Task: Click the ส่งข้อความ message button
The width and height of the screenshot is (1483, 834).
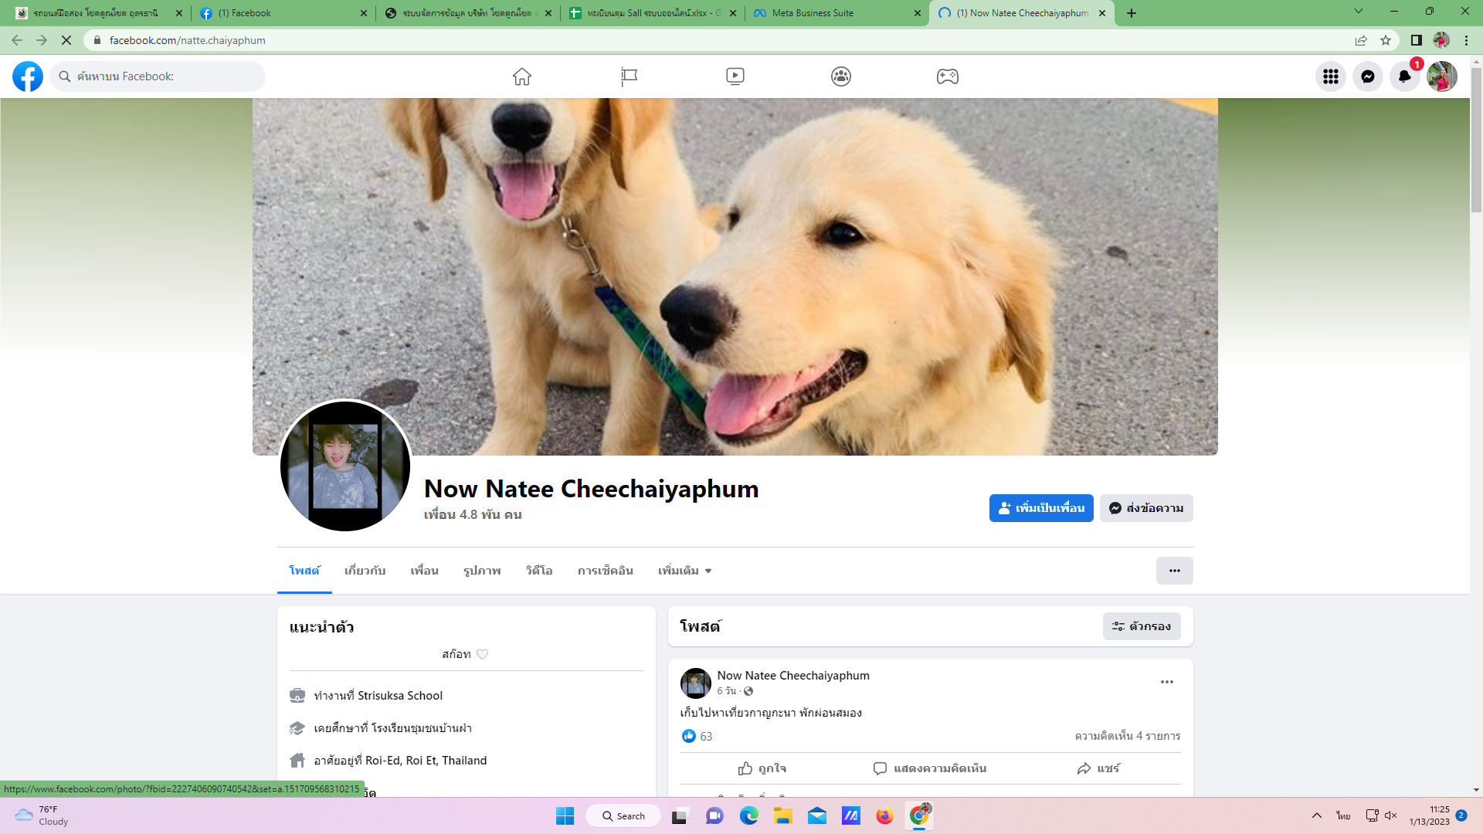Action: [1146, 508]
